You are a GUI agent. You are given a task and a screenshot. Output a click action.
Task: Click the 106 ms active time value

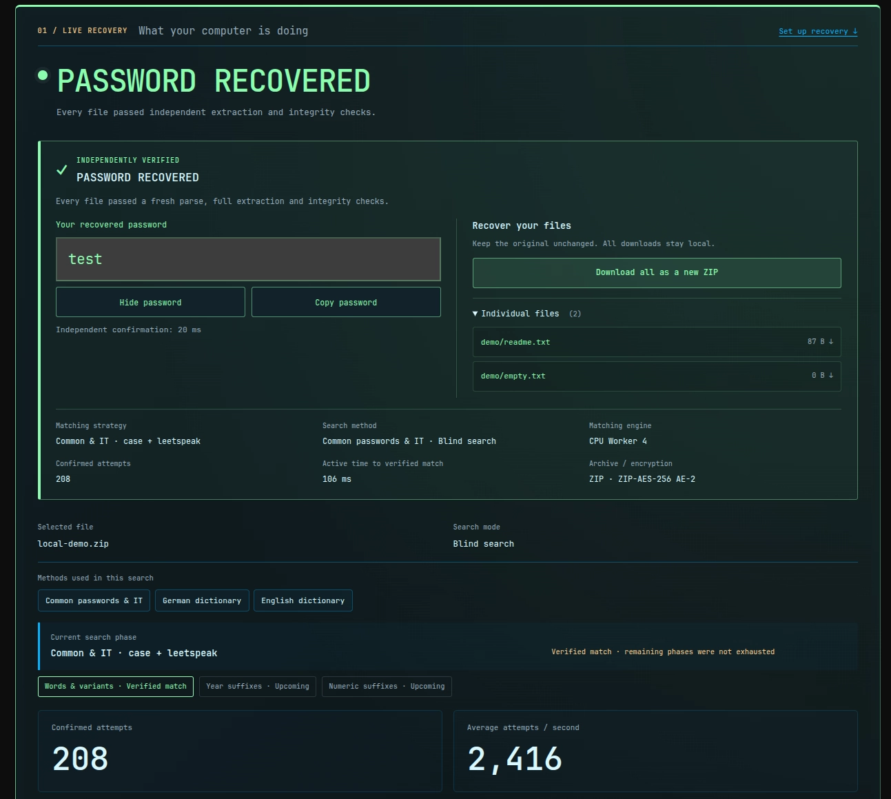click(337, 479)
